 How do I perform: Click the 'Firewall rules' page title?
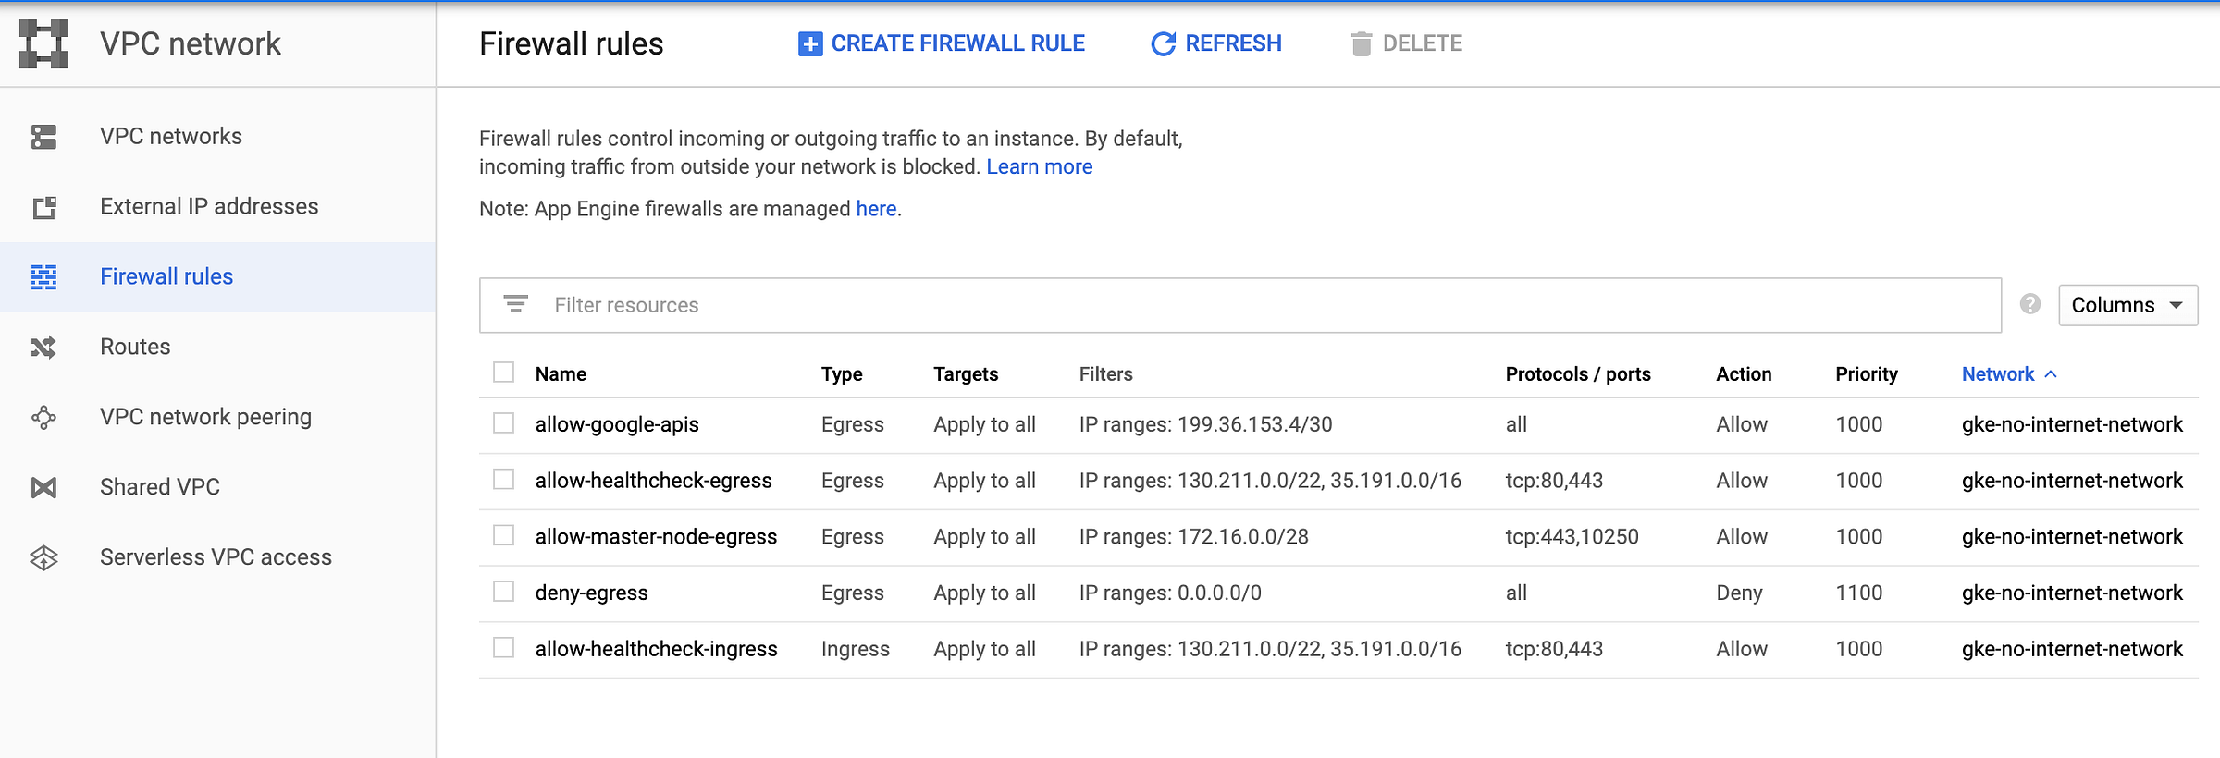click(x=571, y=43)
